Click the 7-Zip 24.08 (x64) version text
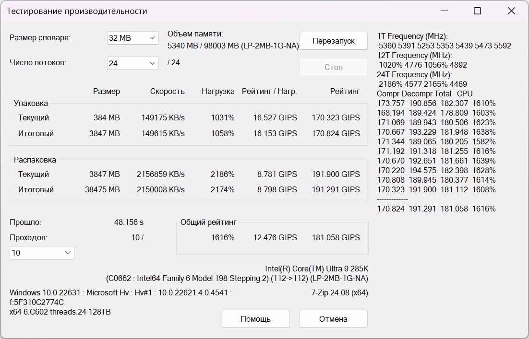 339,292
